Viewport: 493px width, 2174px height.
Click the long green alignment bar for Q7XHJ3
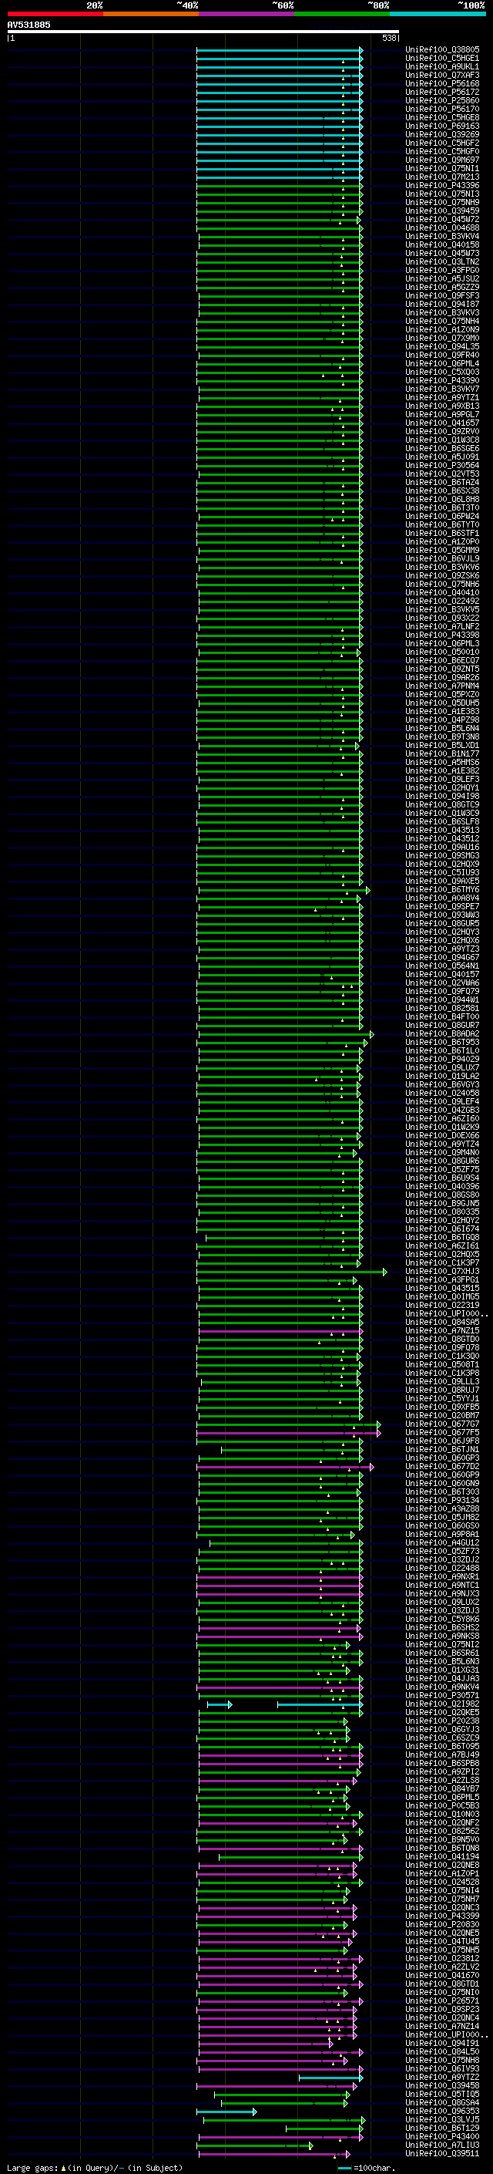coord(292,1272)
